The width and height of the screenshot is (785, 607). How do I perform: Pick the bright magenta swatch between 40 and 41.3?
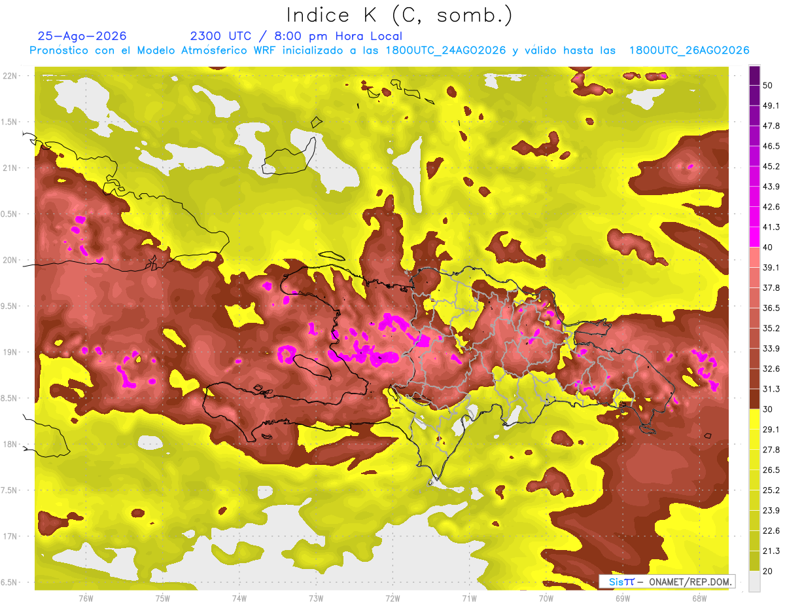tap(754, 237)
